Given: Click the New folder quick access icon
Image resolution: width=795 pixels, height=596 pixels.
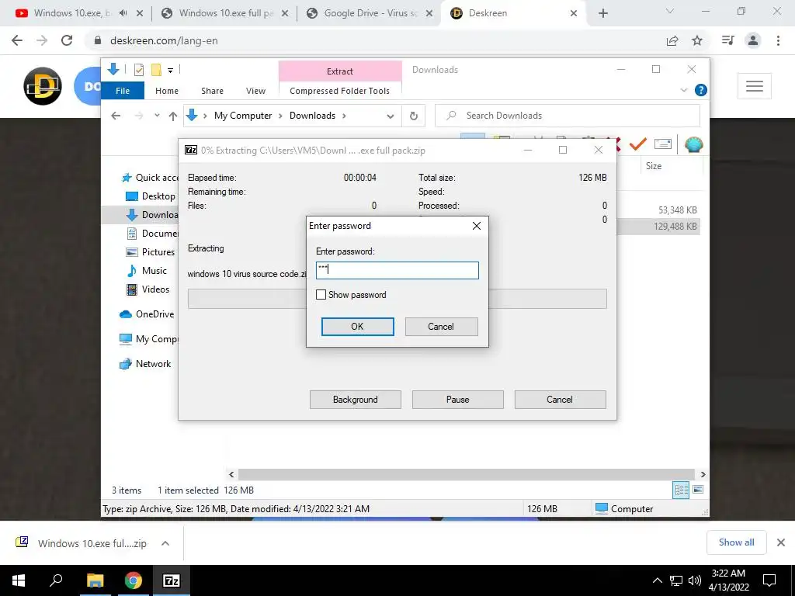Looking at the screenshot, I should point(156,70).
